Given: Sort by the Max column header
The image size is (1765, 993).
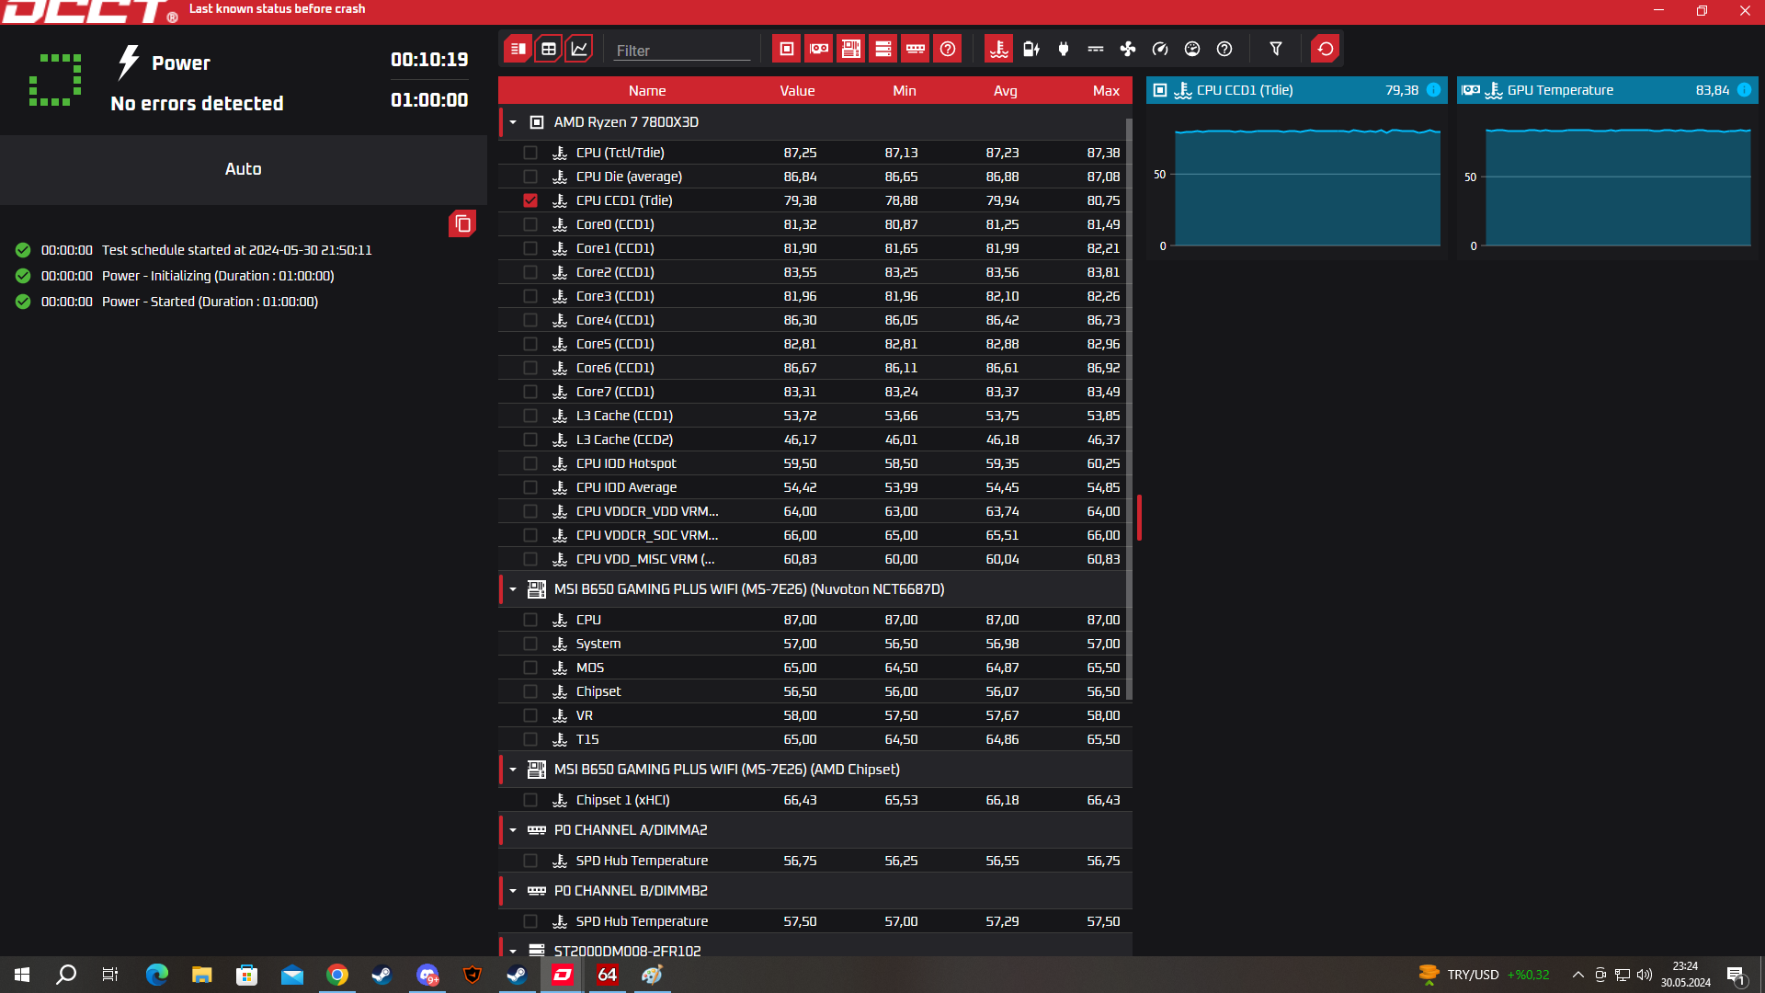Looking at the screenshot, I should coord(1105,90).
